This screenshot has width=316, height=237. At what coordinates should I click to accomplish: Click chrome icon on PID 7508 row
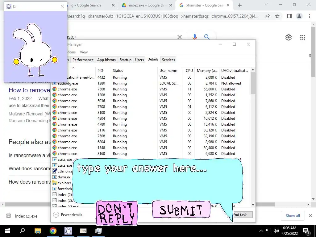tap(54, 136)
